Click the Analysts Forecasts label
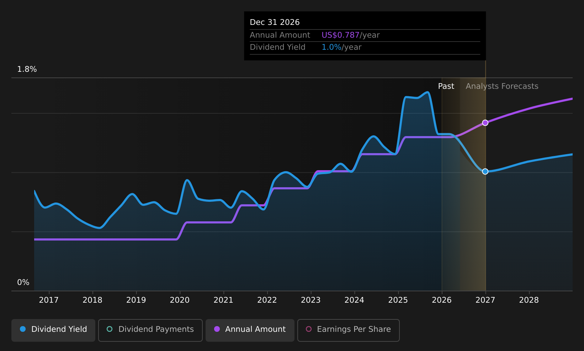584x351 pixels. 502,86
